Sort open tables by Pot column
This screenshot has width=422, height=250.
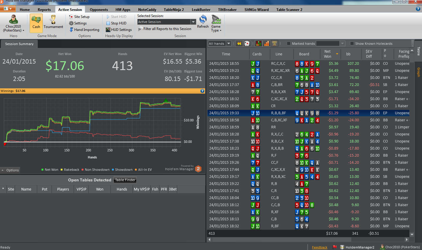click(44, 189)
